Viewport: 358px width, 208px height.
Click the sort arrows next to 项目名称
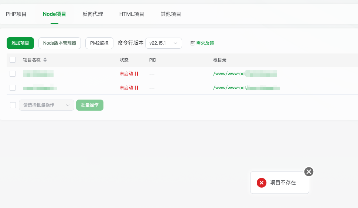pos(45,60)
